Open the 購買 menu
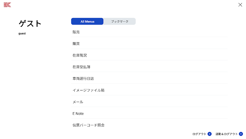This screenshot has height=139, width=246. coord(76,44)
